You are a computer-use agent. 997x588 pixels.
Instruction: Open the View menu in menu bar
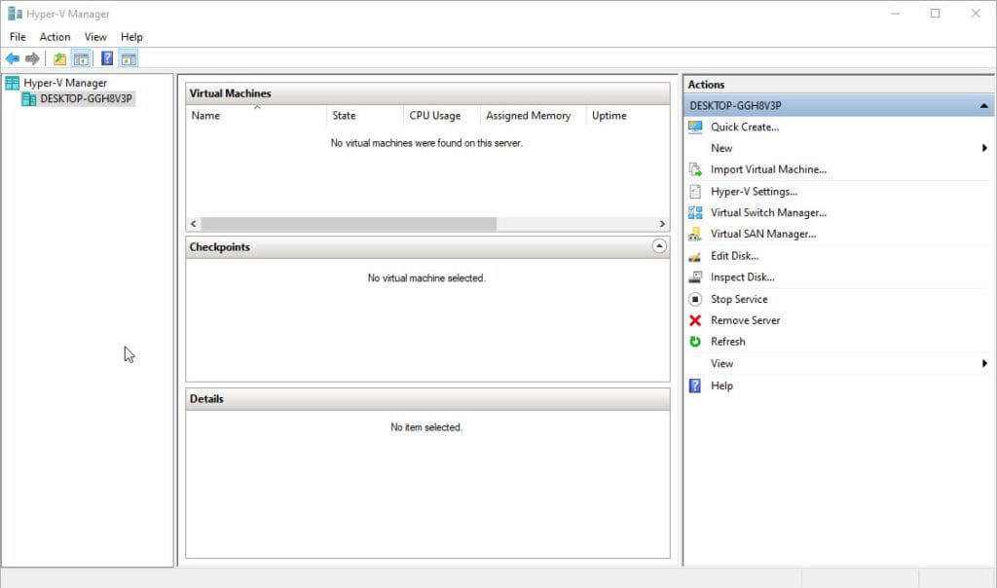95,37
